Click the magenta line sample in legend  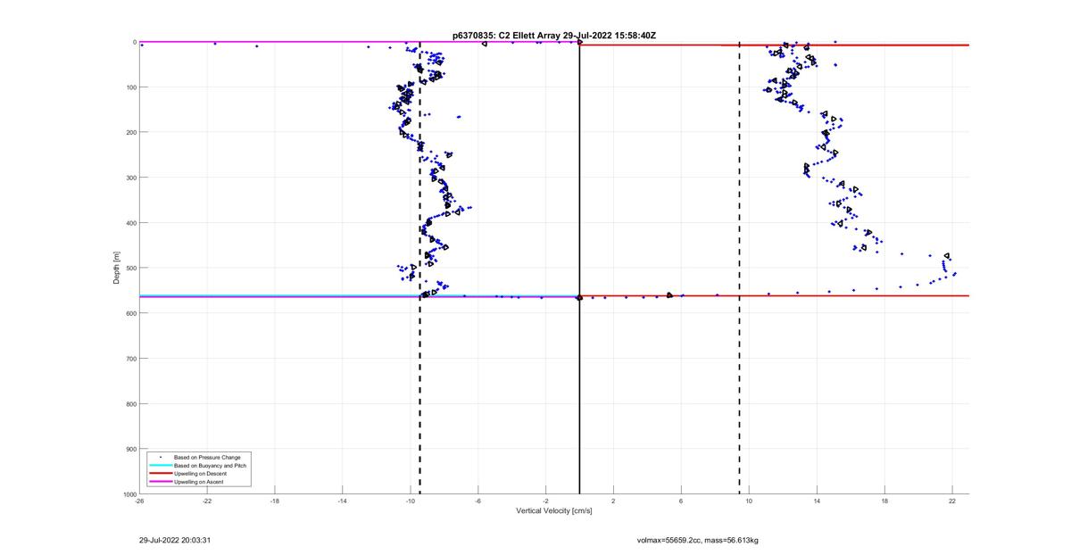160,481
